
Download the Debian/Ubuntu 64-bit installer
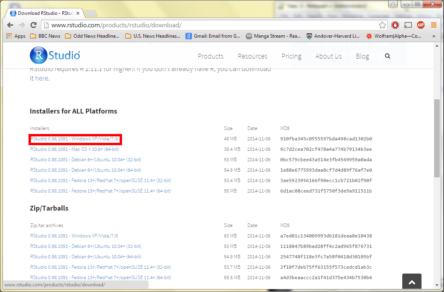click(x=86, y=170)
